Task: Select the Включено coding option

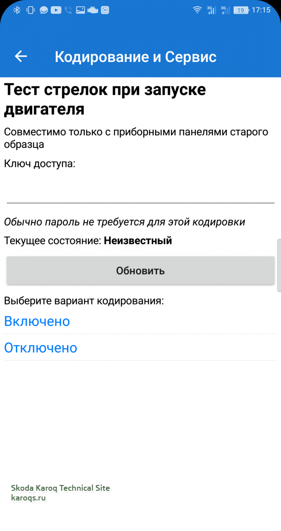Action: click(x=37, y=321)
